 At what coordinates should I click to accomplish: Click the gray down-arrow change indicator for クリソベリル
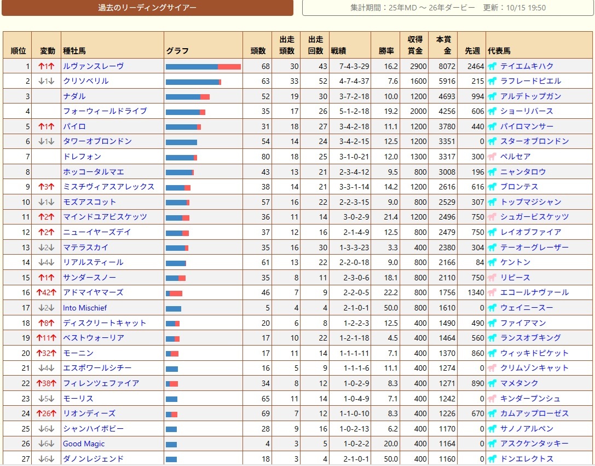point(46,81)
